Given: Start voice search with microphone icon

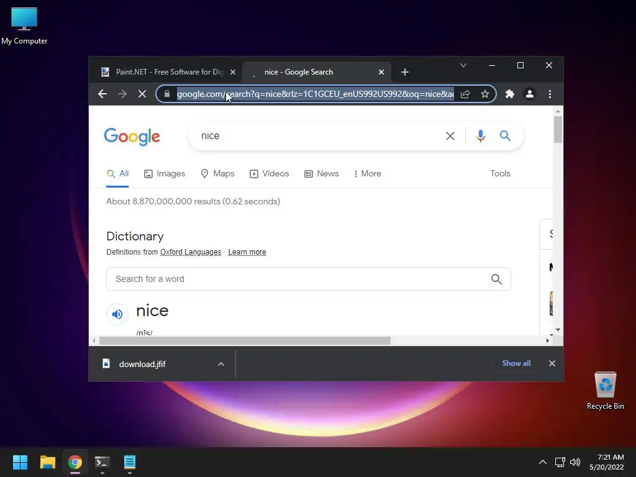Looking at the screenshot, I should pos(481,136).
